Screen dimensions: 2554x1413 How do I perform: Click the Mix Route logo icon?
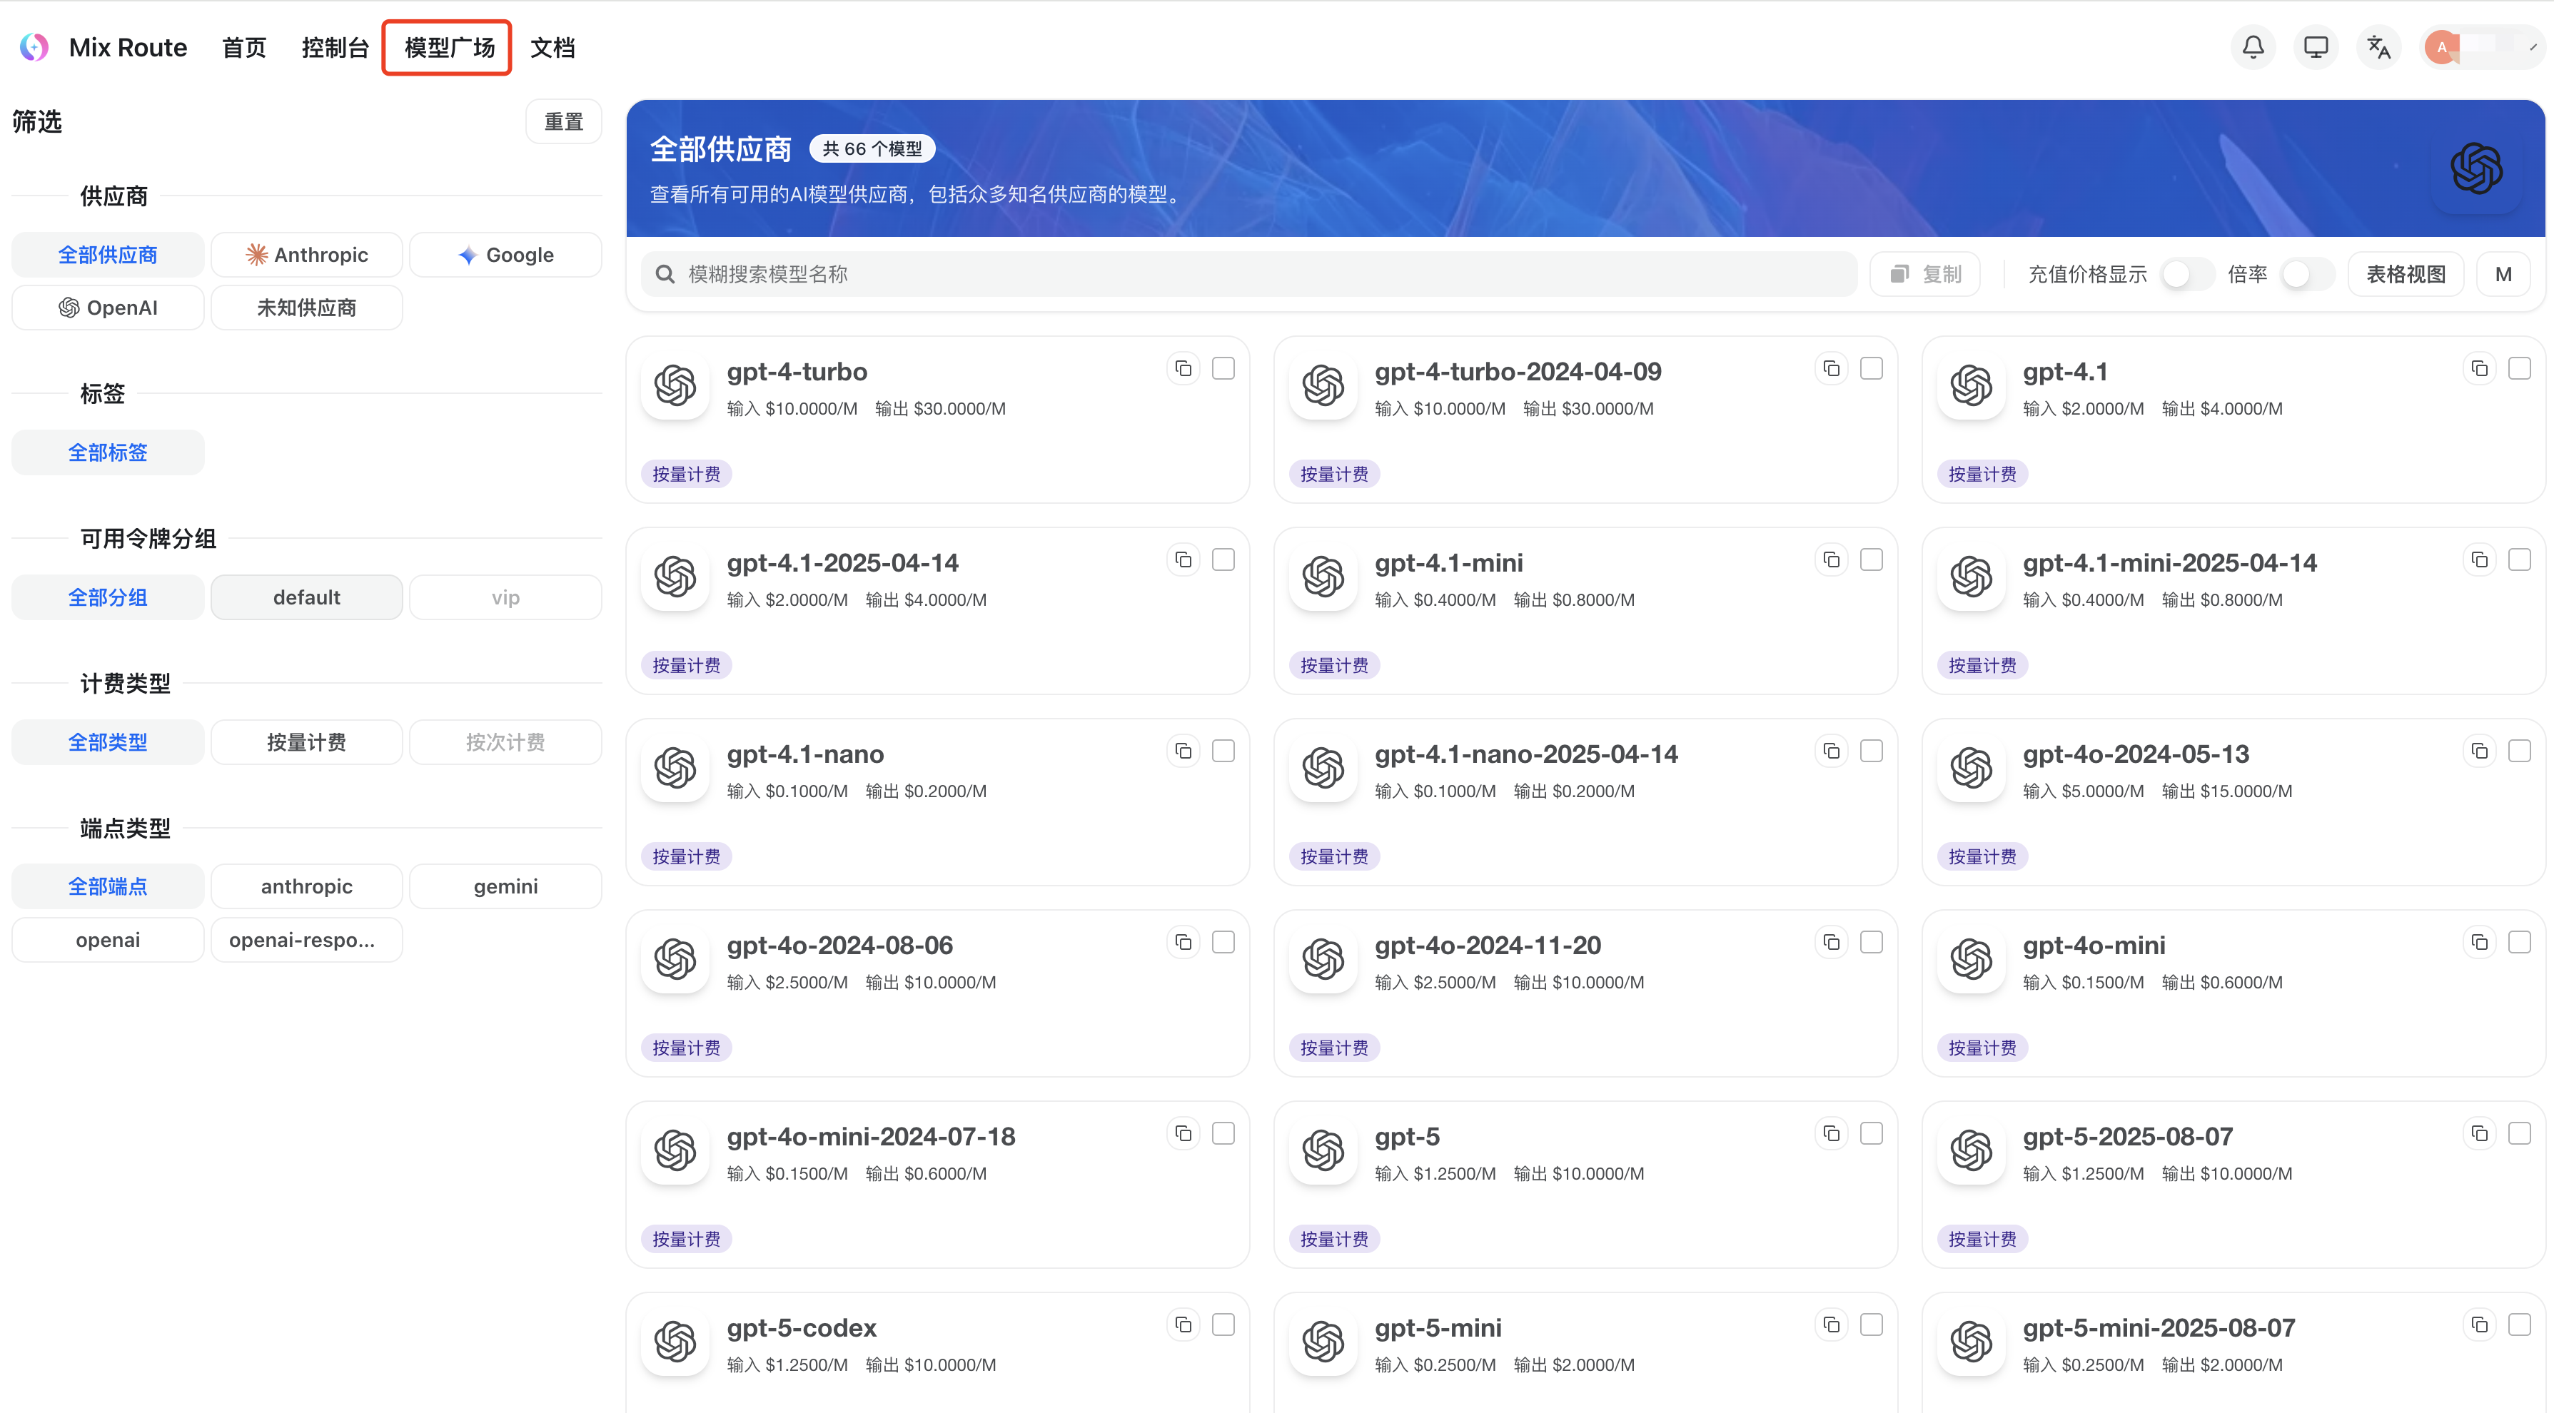point(34,46)
